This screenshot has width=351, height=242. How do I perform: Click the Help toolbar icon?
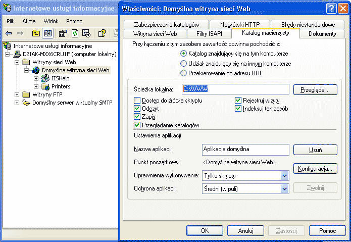coord(102,33)
